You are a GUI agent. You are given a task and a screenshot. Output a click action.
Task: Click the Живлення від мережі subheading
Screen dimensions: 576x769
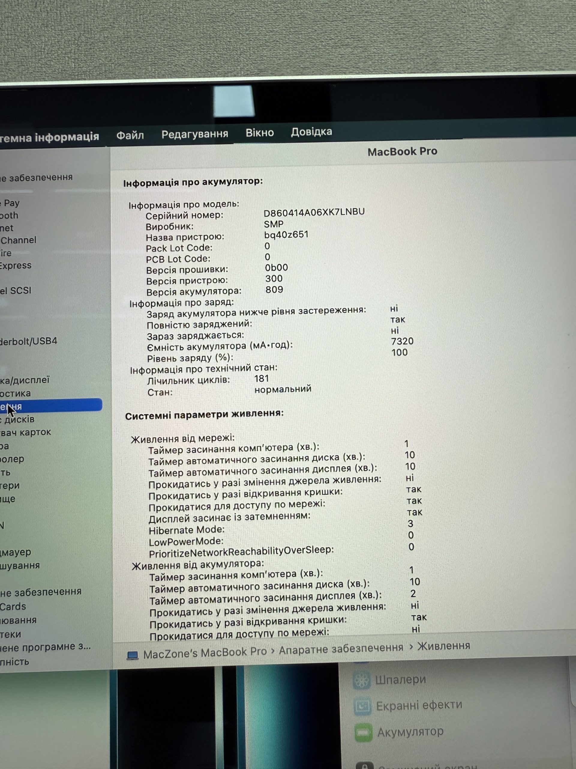tap(183, 438)
